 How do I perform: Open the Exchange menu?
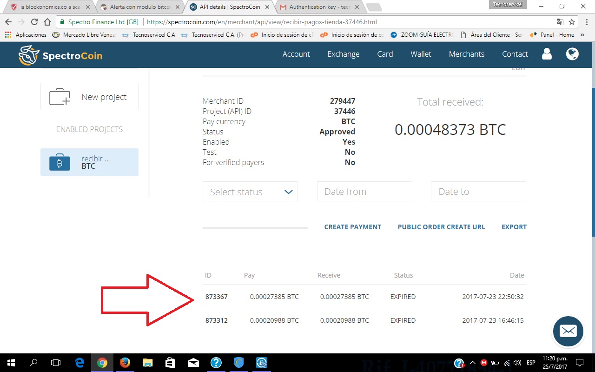[344, 54]
